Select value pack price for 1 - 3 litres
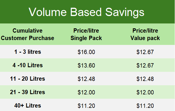 (145, 52)
